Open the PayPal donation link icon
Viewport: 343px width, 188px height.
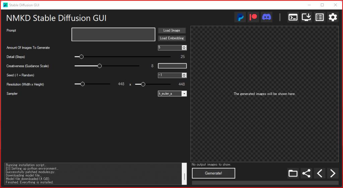tap(240, 17)
